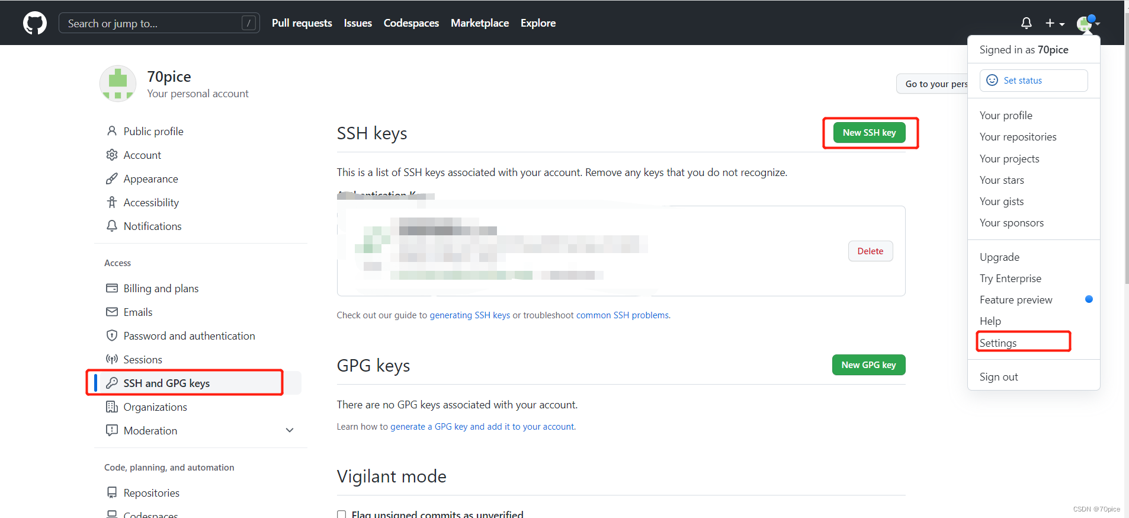Screen dimensions: 1129x518
Task: Click the 70pice profile avatar image
Action: (x=118, y=84)
